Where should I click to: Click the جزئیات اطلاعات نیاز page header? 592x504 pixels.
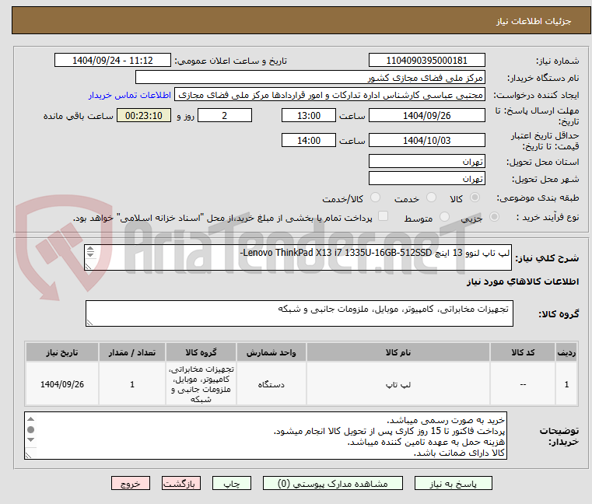(533, 21)
